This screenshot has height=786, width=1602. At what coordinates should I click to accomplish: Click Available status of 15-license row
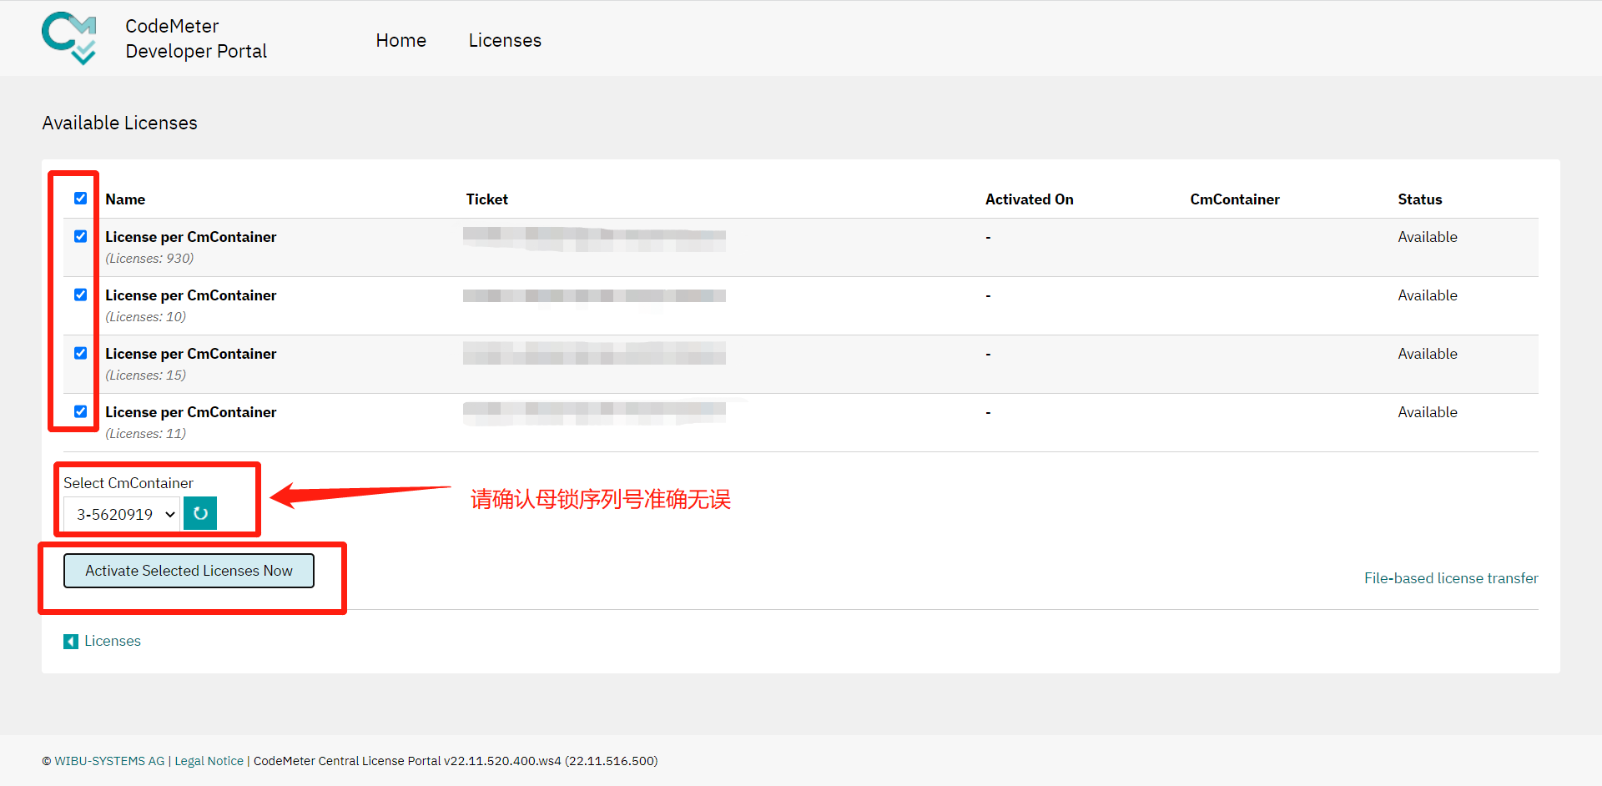pos(1428,354)
